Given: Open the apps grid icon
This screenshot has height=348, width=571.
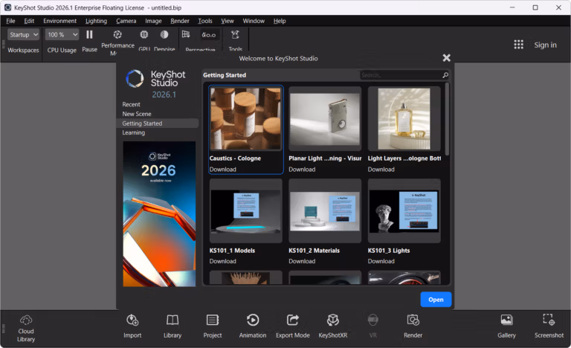Looking at the screenshot, I should pos(518,45).
